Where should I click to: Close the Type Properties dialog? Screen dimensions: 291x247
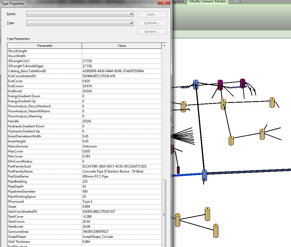[164, 2]
